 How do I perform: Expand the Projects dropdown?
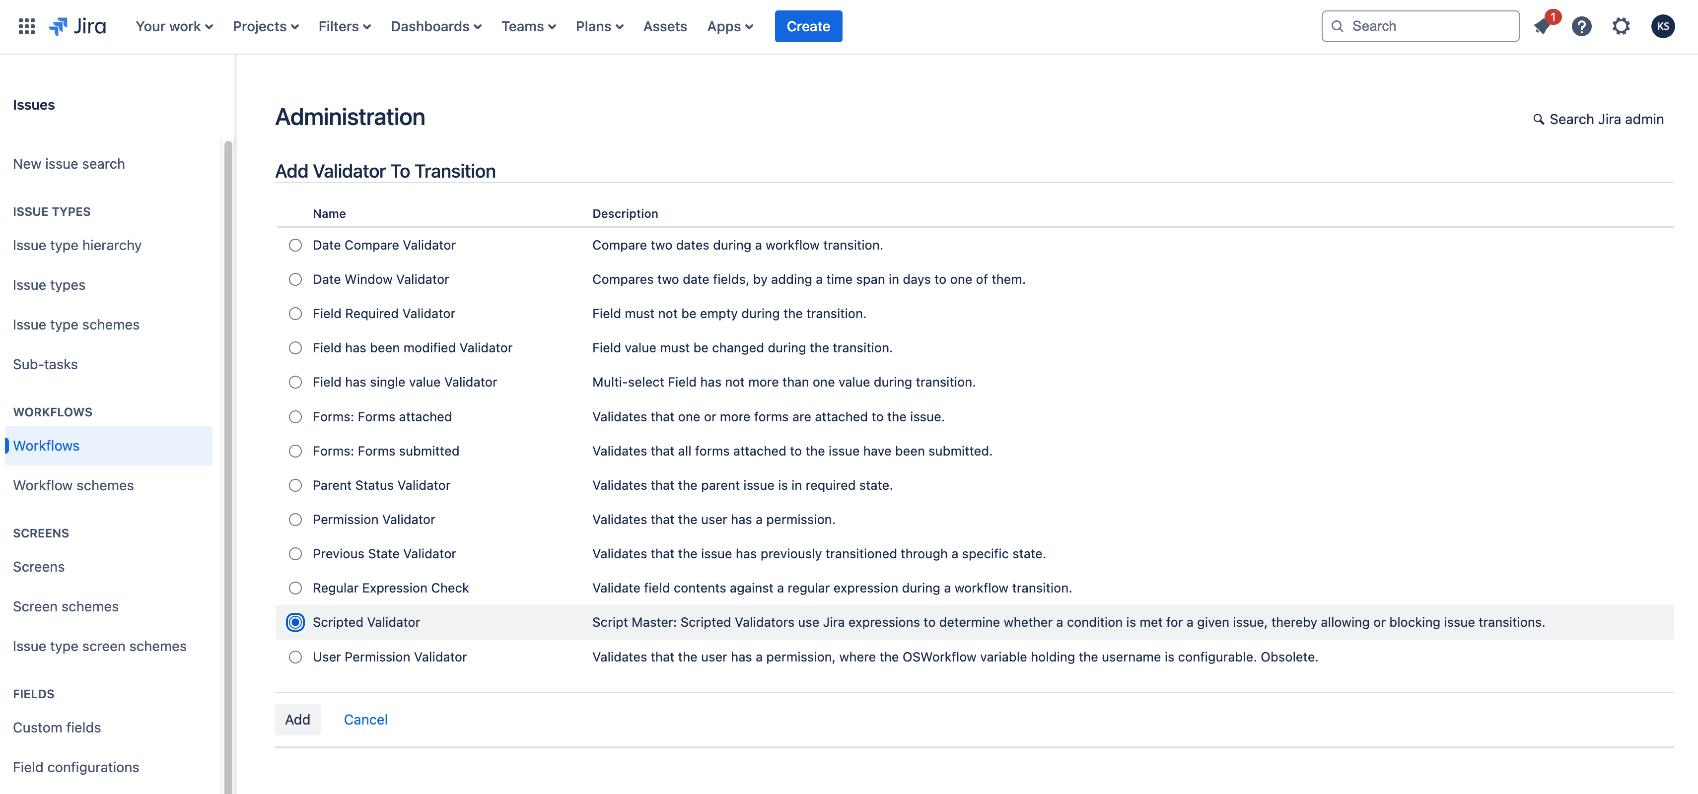pos(266,26)
